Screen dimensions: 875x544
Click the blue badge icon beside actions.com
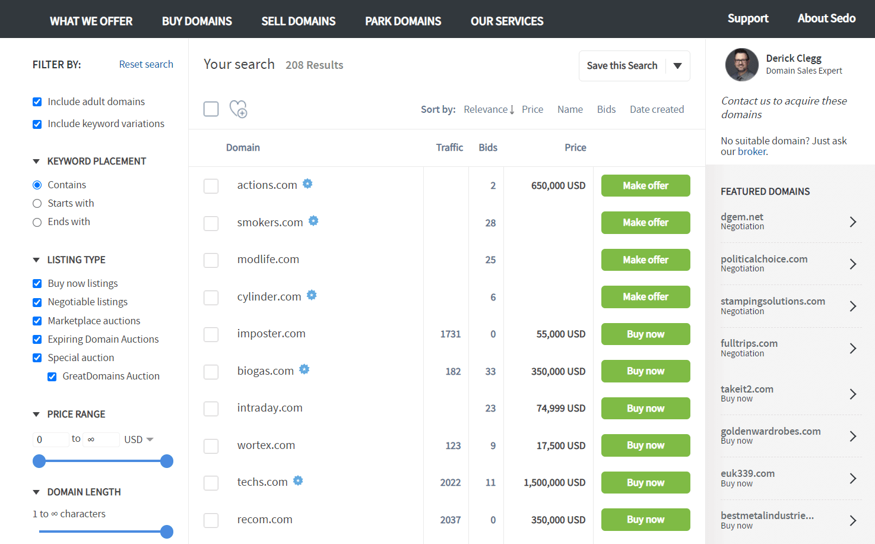307,184
